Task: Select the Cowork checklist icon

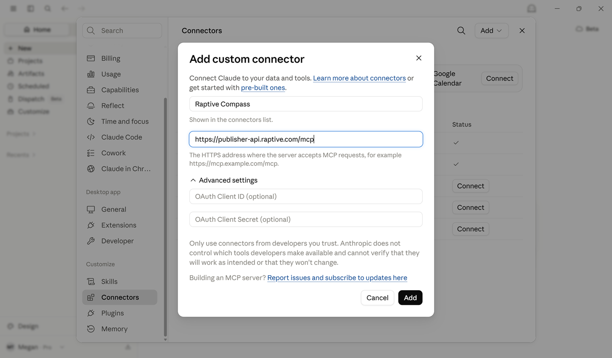Action: [x=91, y=153]
